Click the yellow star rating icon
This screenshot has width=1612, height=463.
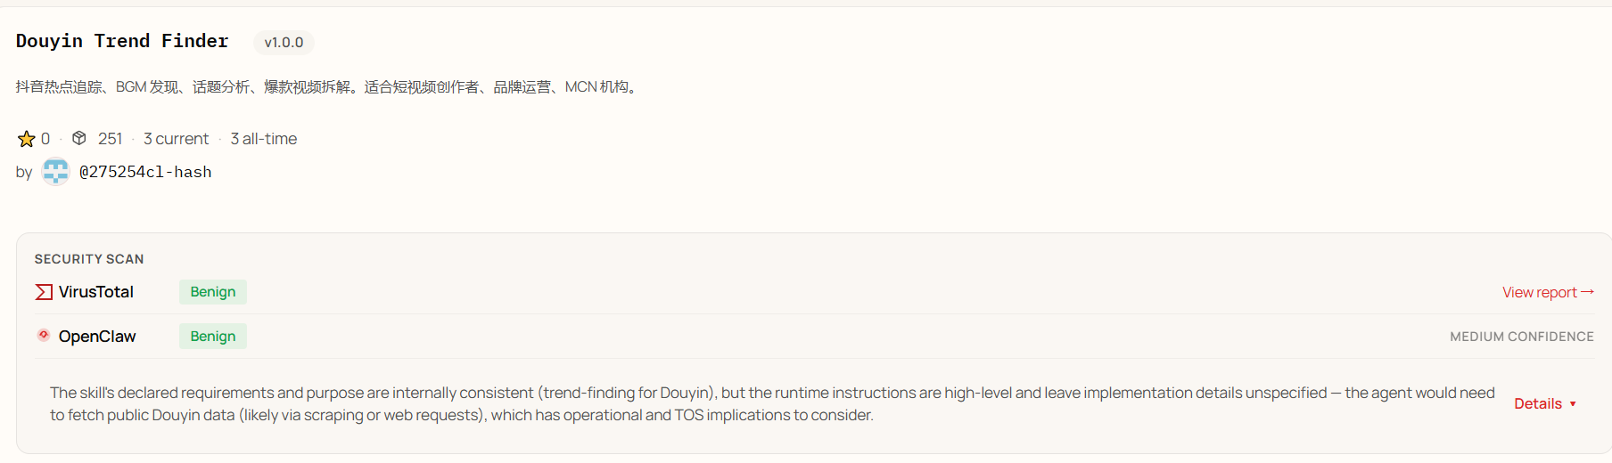point(26,139)
